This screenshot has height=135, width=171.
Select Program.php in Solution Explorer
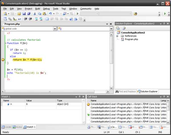[x=131, y=39]
